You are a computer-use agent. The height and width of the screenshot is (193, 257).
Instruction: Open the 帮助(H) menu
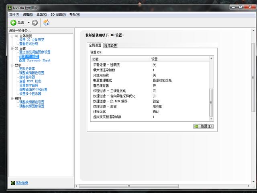pyautogui.click(x=75, y=15)
